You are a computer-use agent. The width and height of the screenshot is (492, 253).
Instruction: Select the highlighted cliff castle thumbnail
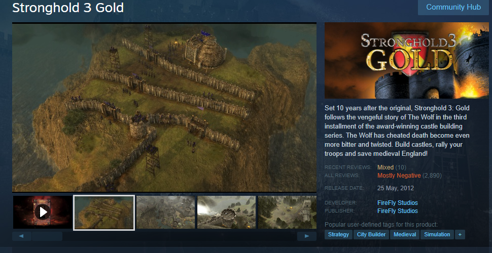tap(104, 213)
